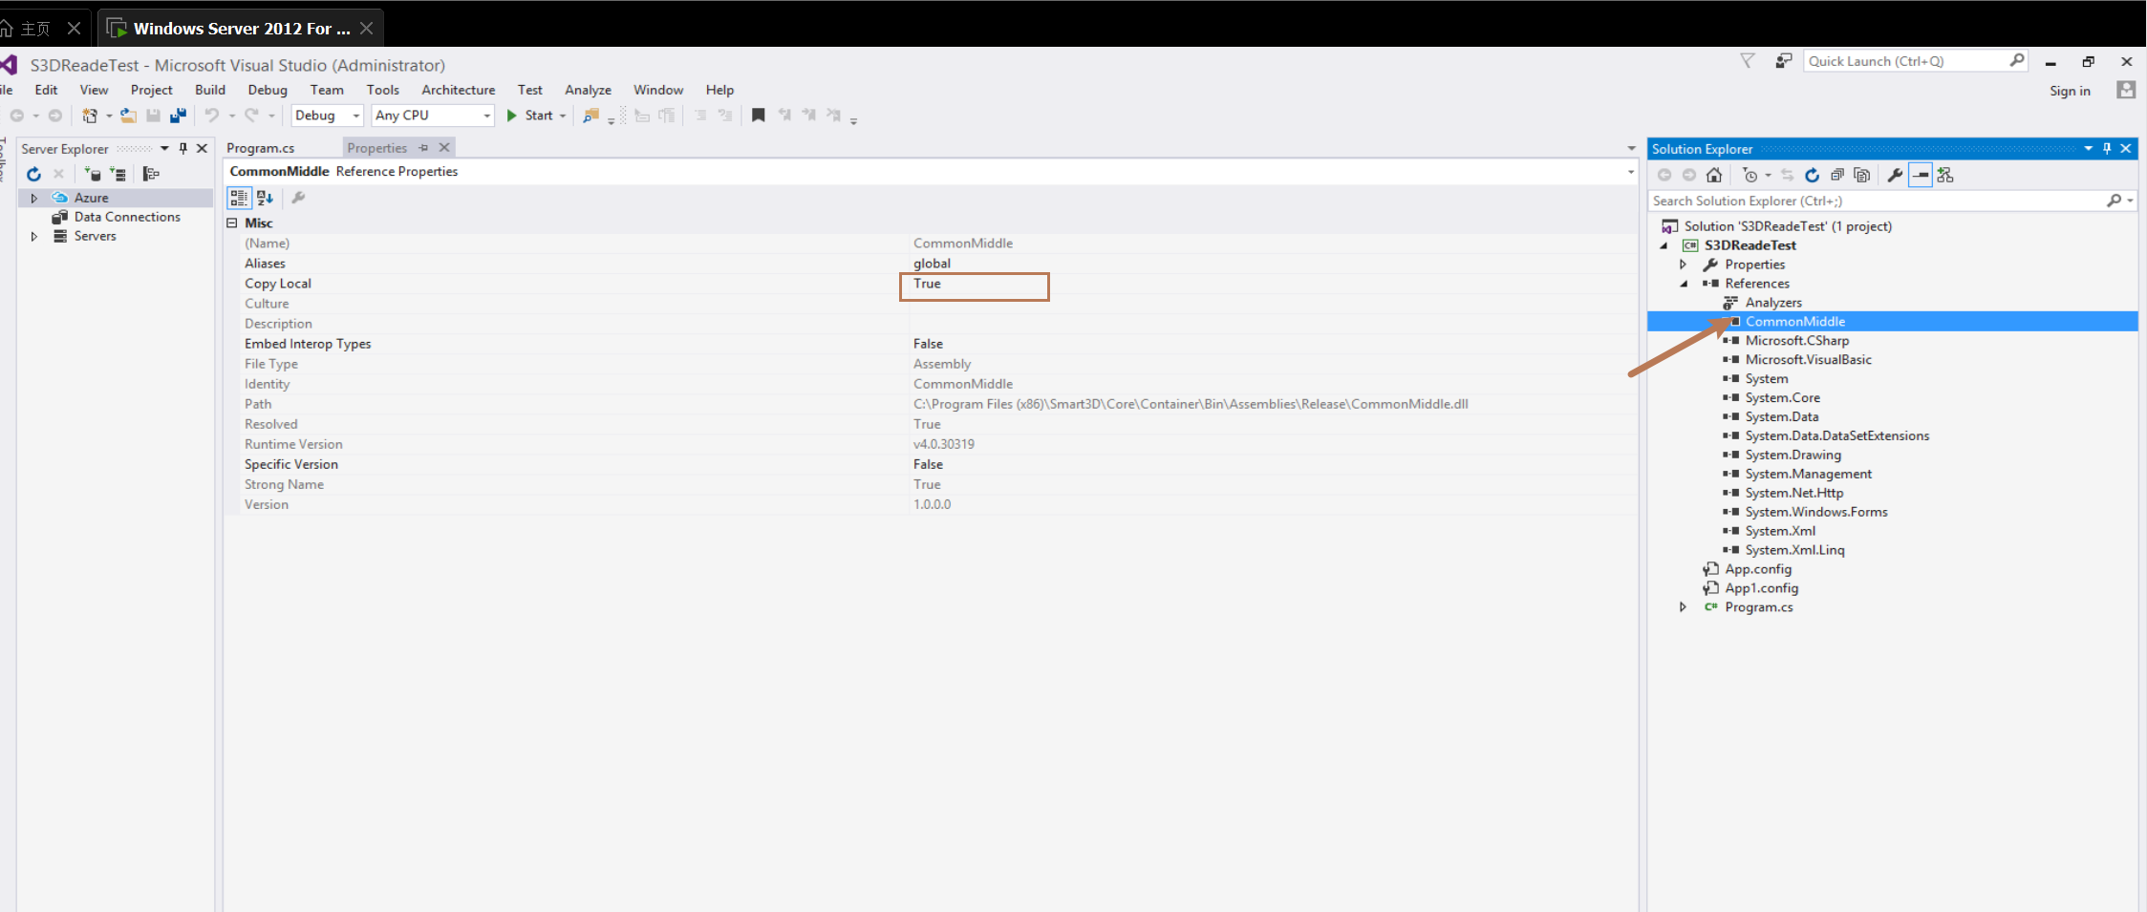Select the Data Connections node
The height and width of the screenshot is (912, 2147).
click(x=127, y=217)
